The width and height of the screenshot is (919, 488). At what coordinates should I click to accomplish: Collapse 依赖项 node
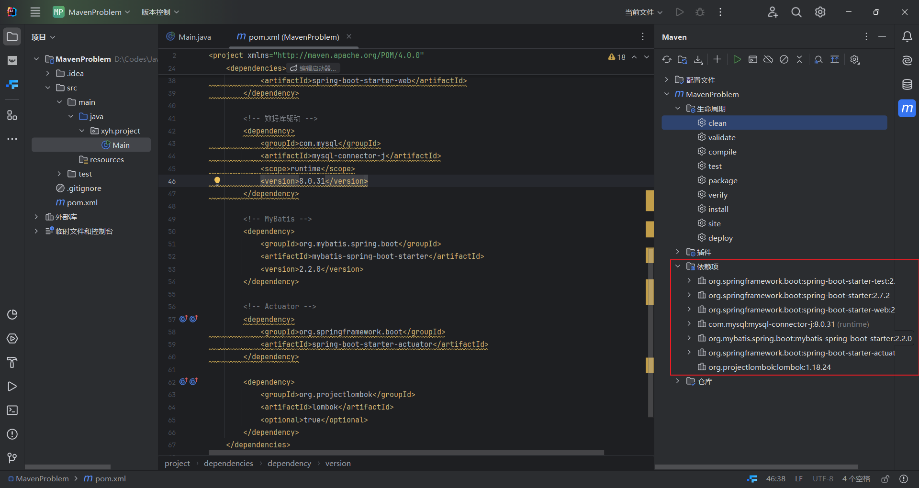click(678, 266)
